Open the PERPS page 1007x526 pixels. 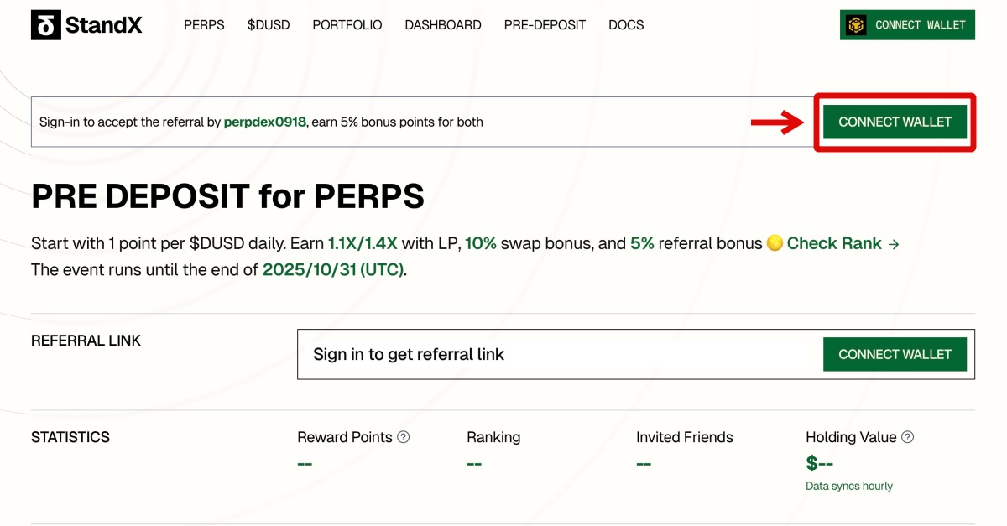(204, 25)
